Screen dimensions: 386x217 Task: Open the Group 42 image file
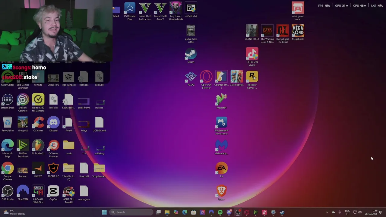click(23, 124)
